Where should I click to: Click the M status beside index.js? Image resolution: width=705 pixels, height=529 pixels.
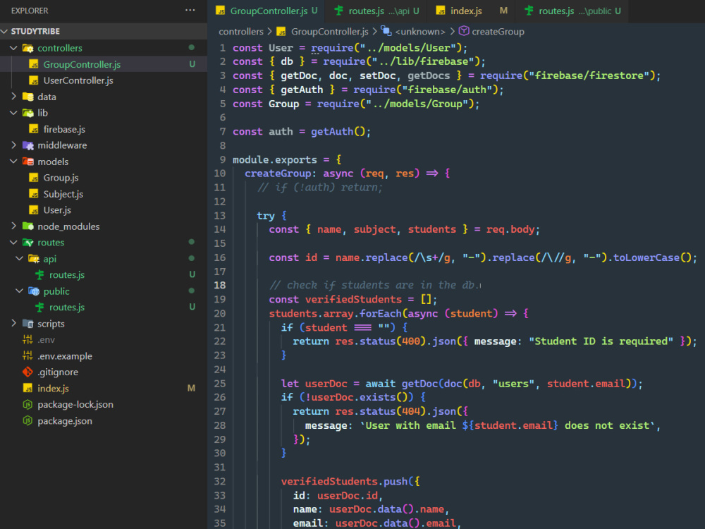191,388
